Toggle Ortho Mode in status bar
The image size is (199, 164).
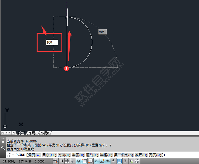(x=73, y=161)
